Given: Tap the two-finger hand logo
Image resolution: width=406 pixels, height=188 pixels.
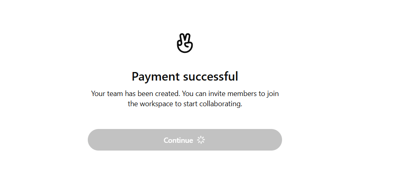Looking at the screenshot, I should pyautogui.click(x=185, y=43).
